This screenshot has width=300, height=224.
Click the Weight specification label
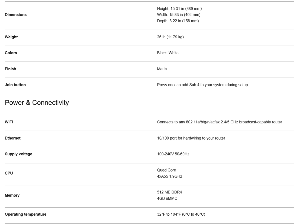point(11,37)
